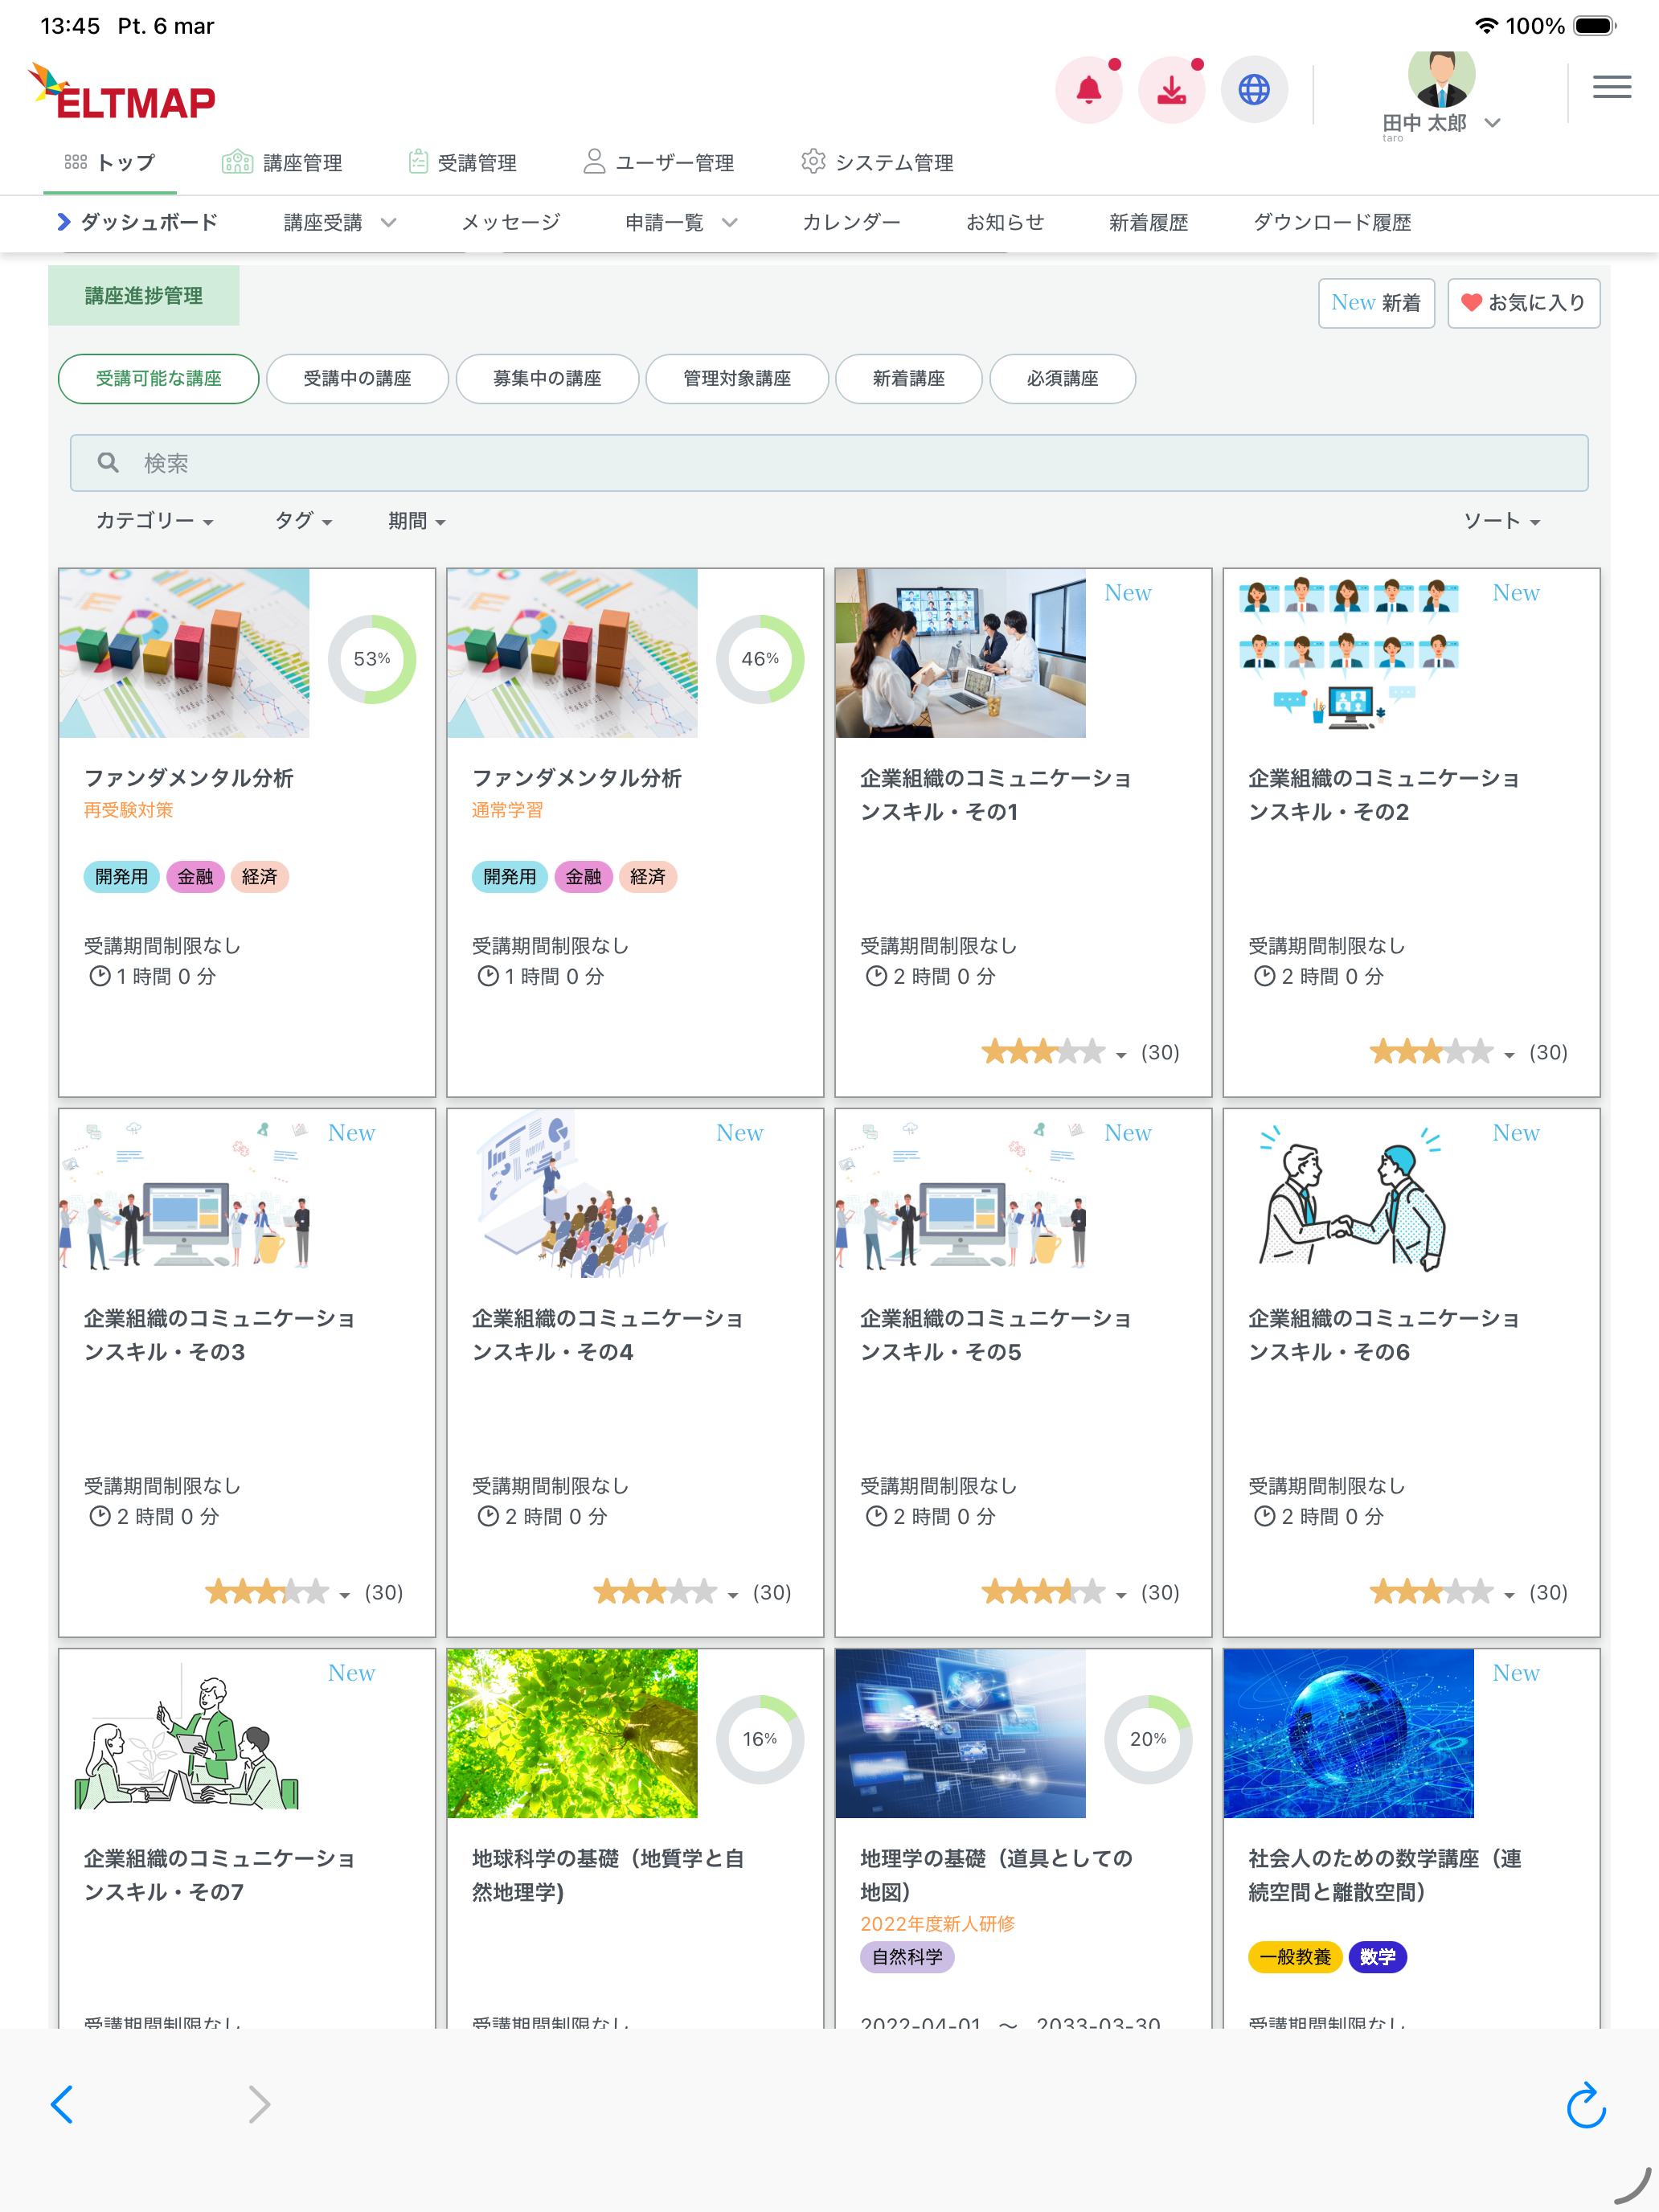1659x2212 pixels.
Task: Click the 講座管理 building icon
Action: coord(237,162)
